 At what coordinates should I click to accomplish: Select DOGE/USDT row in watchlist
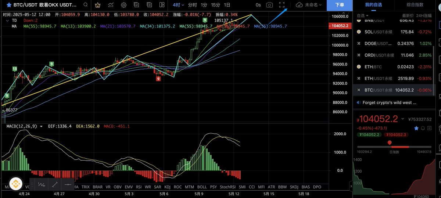coord(394,43)
